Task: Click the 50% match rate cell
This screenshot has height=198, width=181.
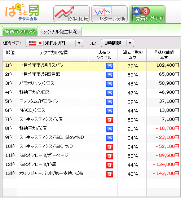Action: tap(133, 156)
